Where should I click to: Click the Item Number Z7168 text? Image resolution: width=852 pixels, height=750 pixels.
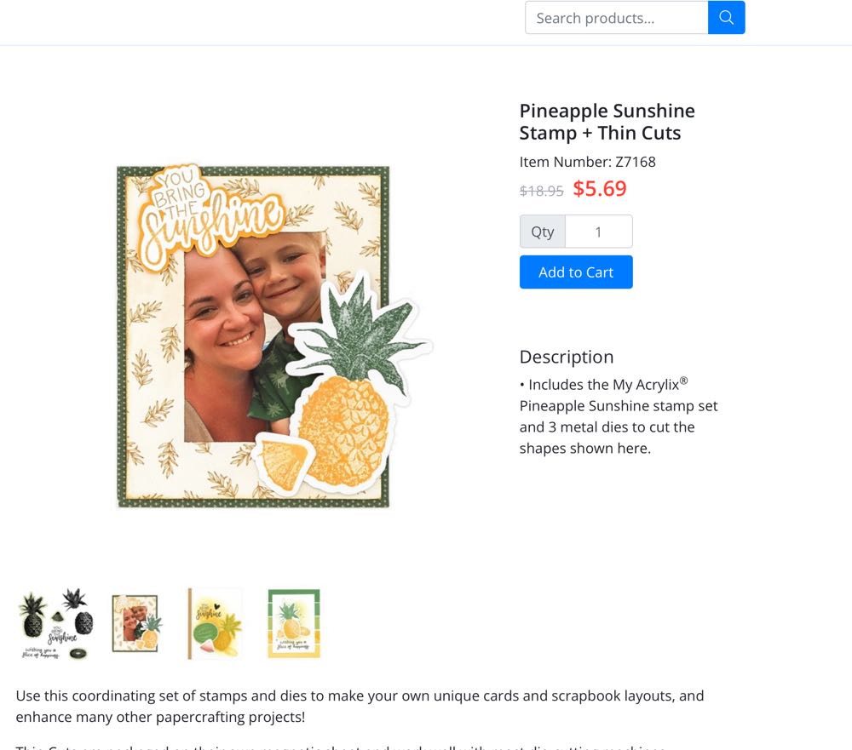pos(587,162)
